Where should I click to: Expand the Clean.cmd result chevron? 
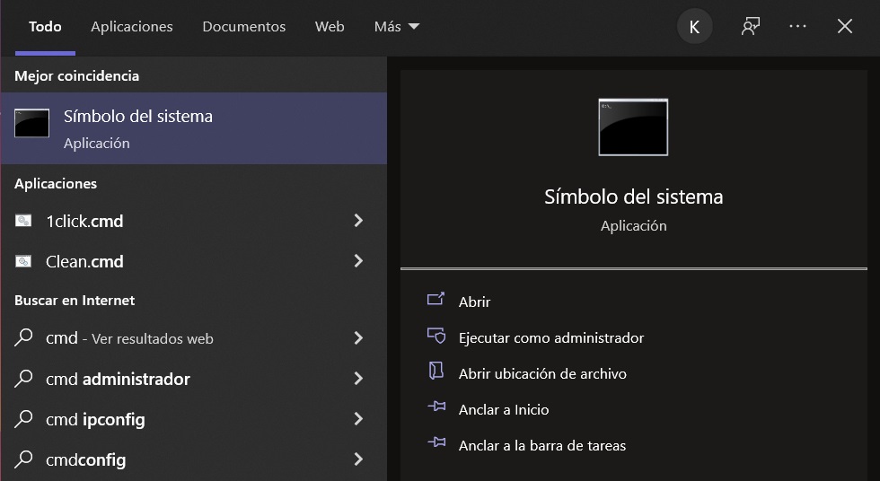tap(358, 261)
